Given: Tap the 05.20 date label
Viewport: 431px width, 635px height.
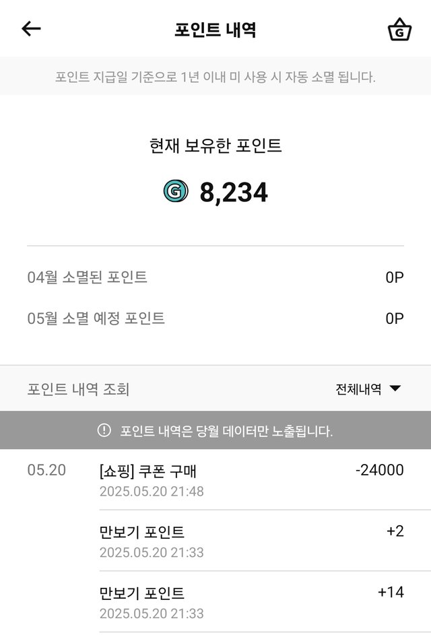Looking at the screenshot, I should (46, 470).
